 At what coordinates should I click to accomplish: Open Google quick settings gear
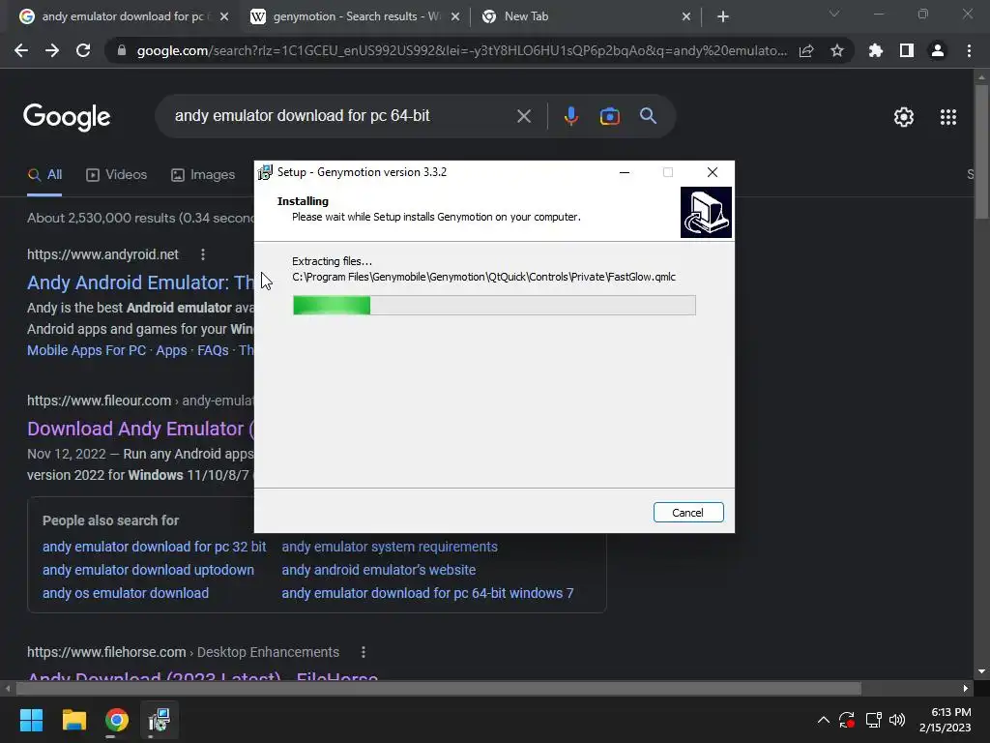click(x=904, y=117)
